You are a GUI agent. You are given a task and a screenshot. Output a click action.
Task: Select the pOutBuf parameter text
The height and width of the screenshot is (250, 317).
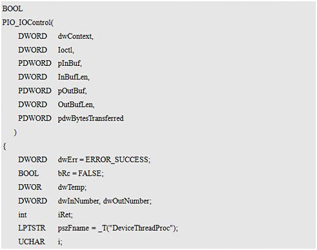(x=72, y=91)
